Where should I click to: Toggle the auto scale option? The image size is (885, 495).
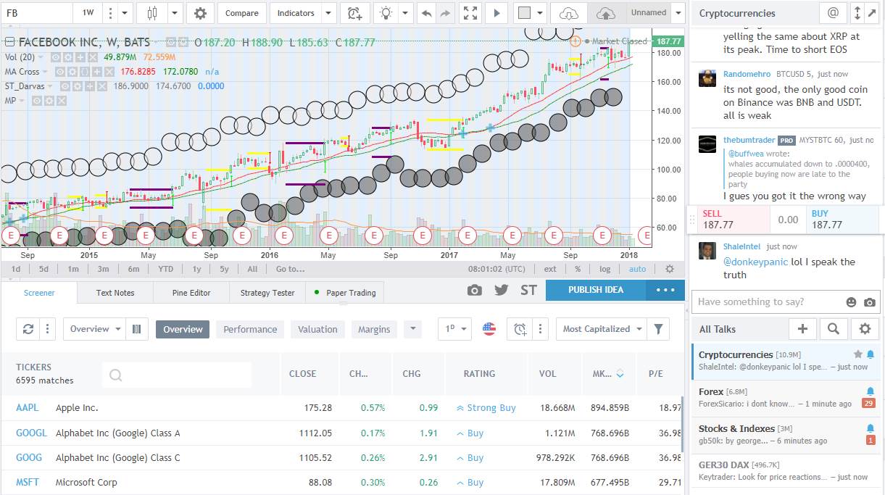point(637,269)
